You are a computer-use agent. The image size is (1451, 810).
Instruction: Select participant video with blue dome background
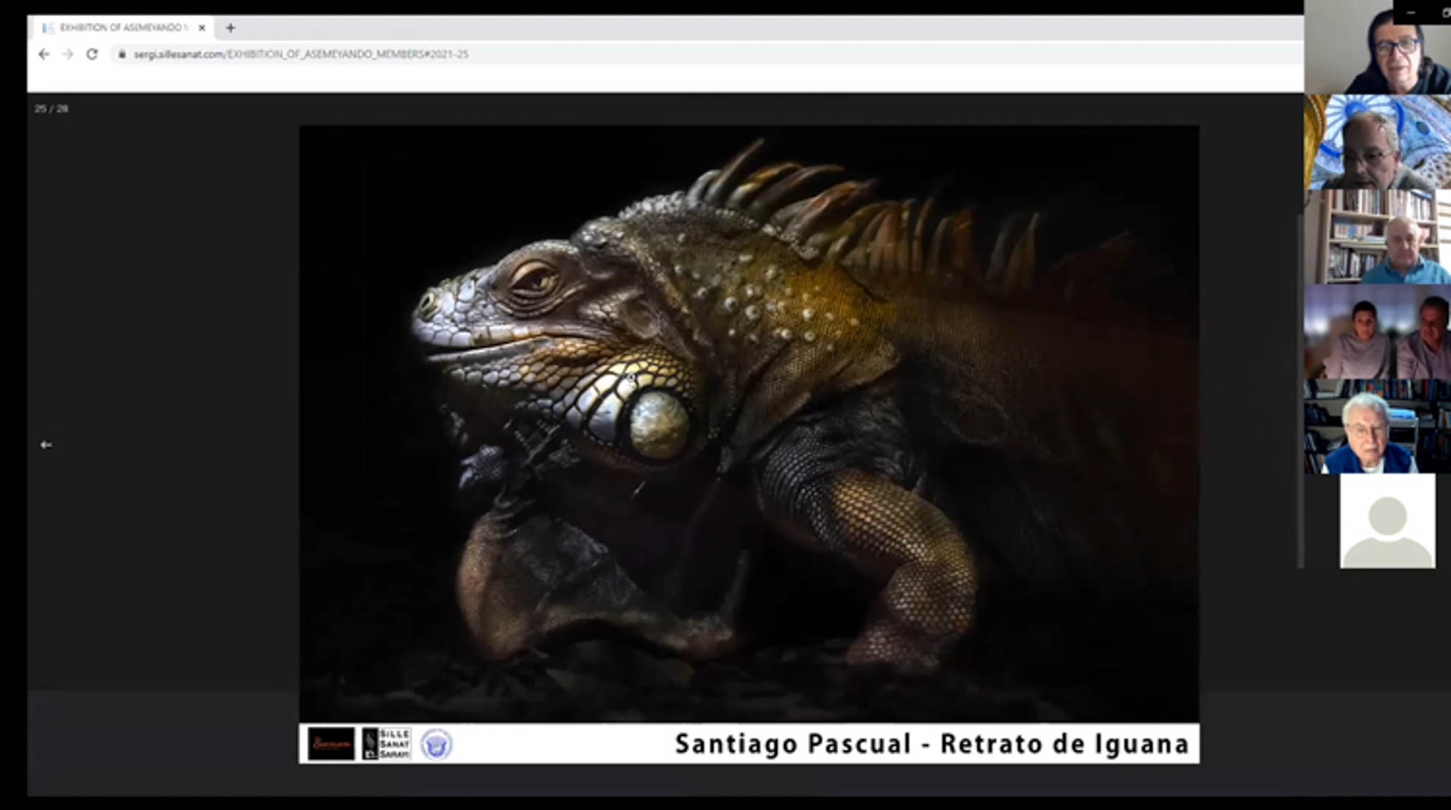[1376, 142]
